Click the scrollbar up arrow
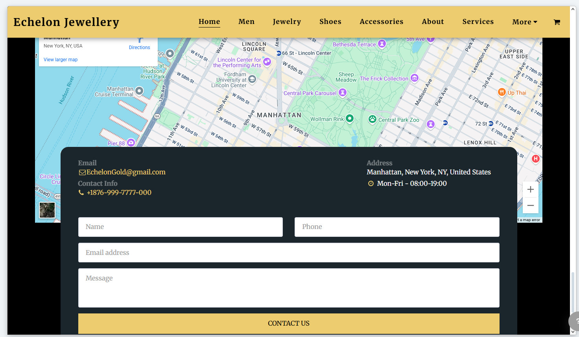 tap(573, 8)
